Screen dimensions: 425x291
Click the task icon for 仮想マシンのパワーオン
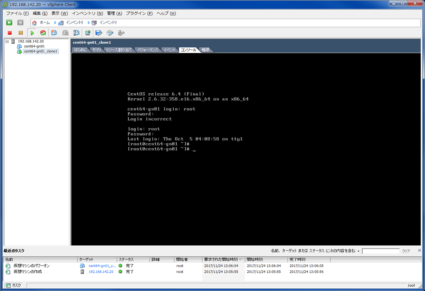pyautogui.click(x=8, y=266)
